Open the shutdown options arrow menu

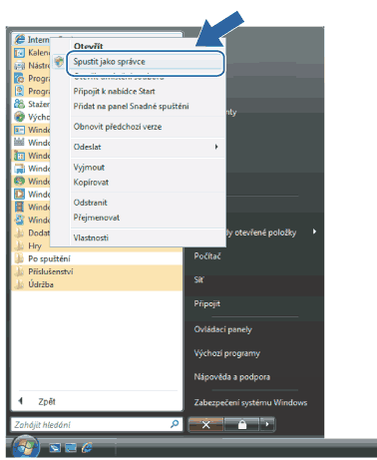tap(267, 424)
